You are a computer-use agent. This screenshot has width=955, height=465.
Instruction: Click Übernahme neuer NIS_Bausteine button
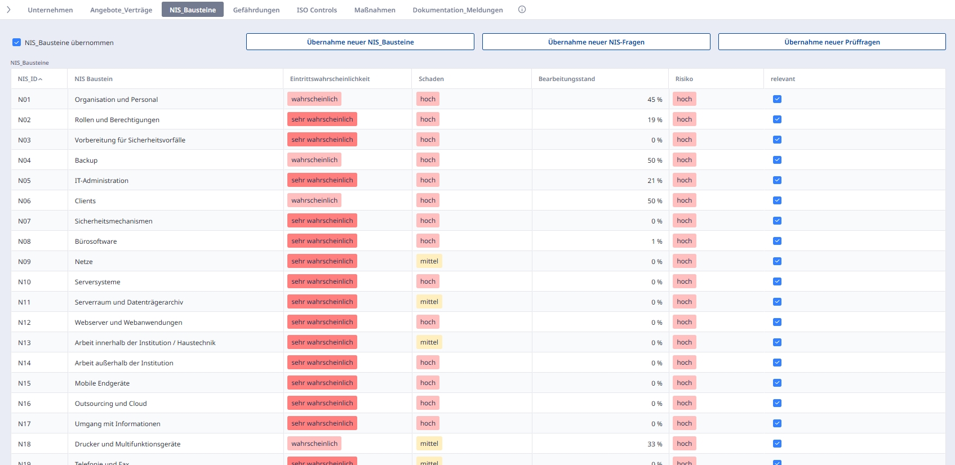[x=360, y=42]
